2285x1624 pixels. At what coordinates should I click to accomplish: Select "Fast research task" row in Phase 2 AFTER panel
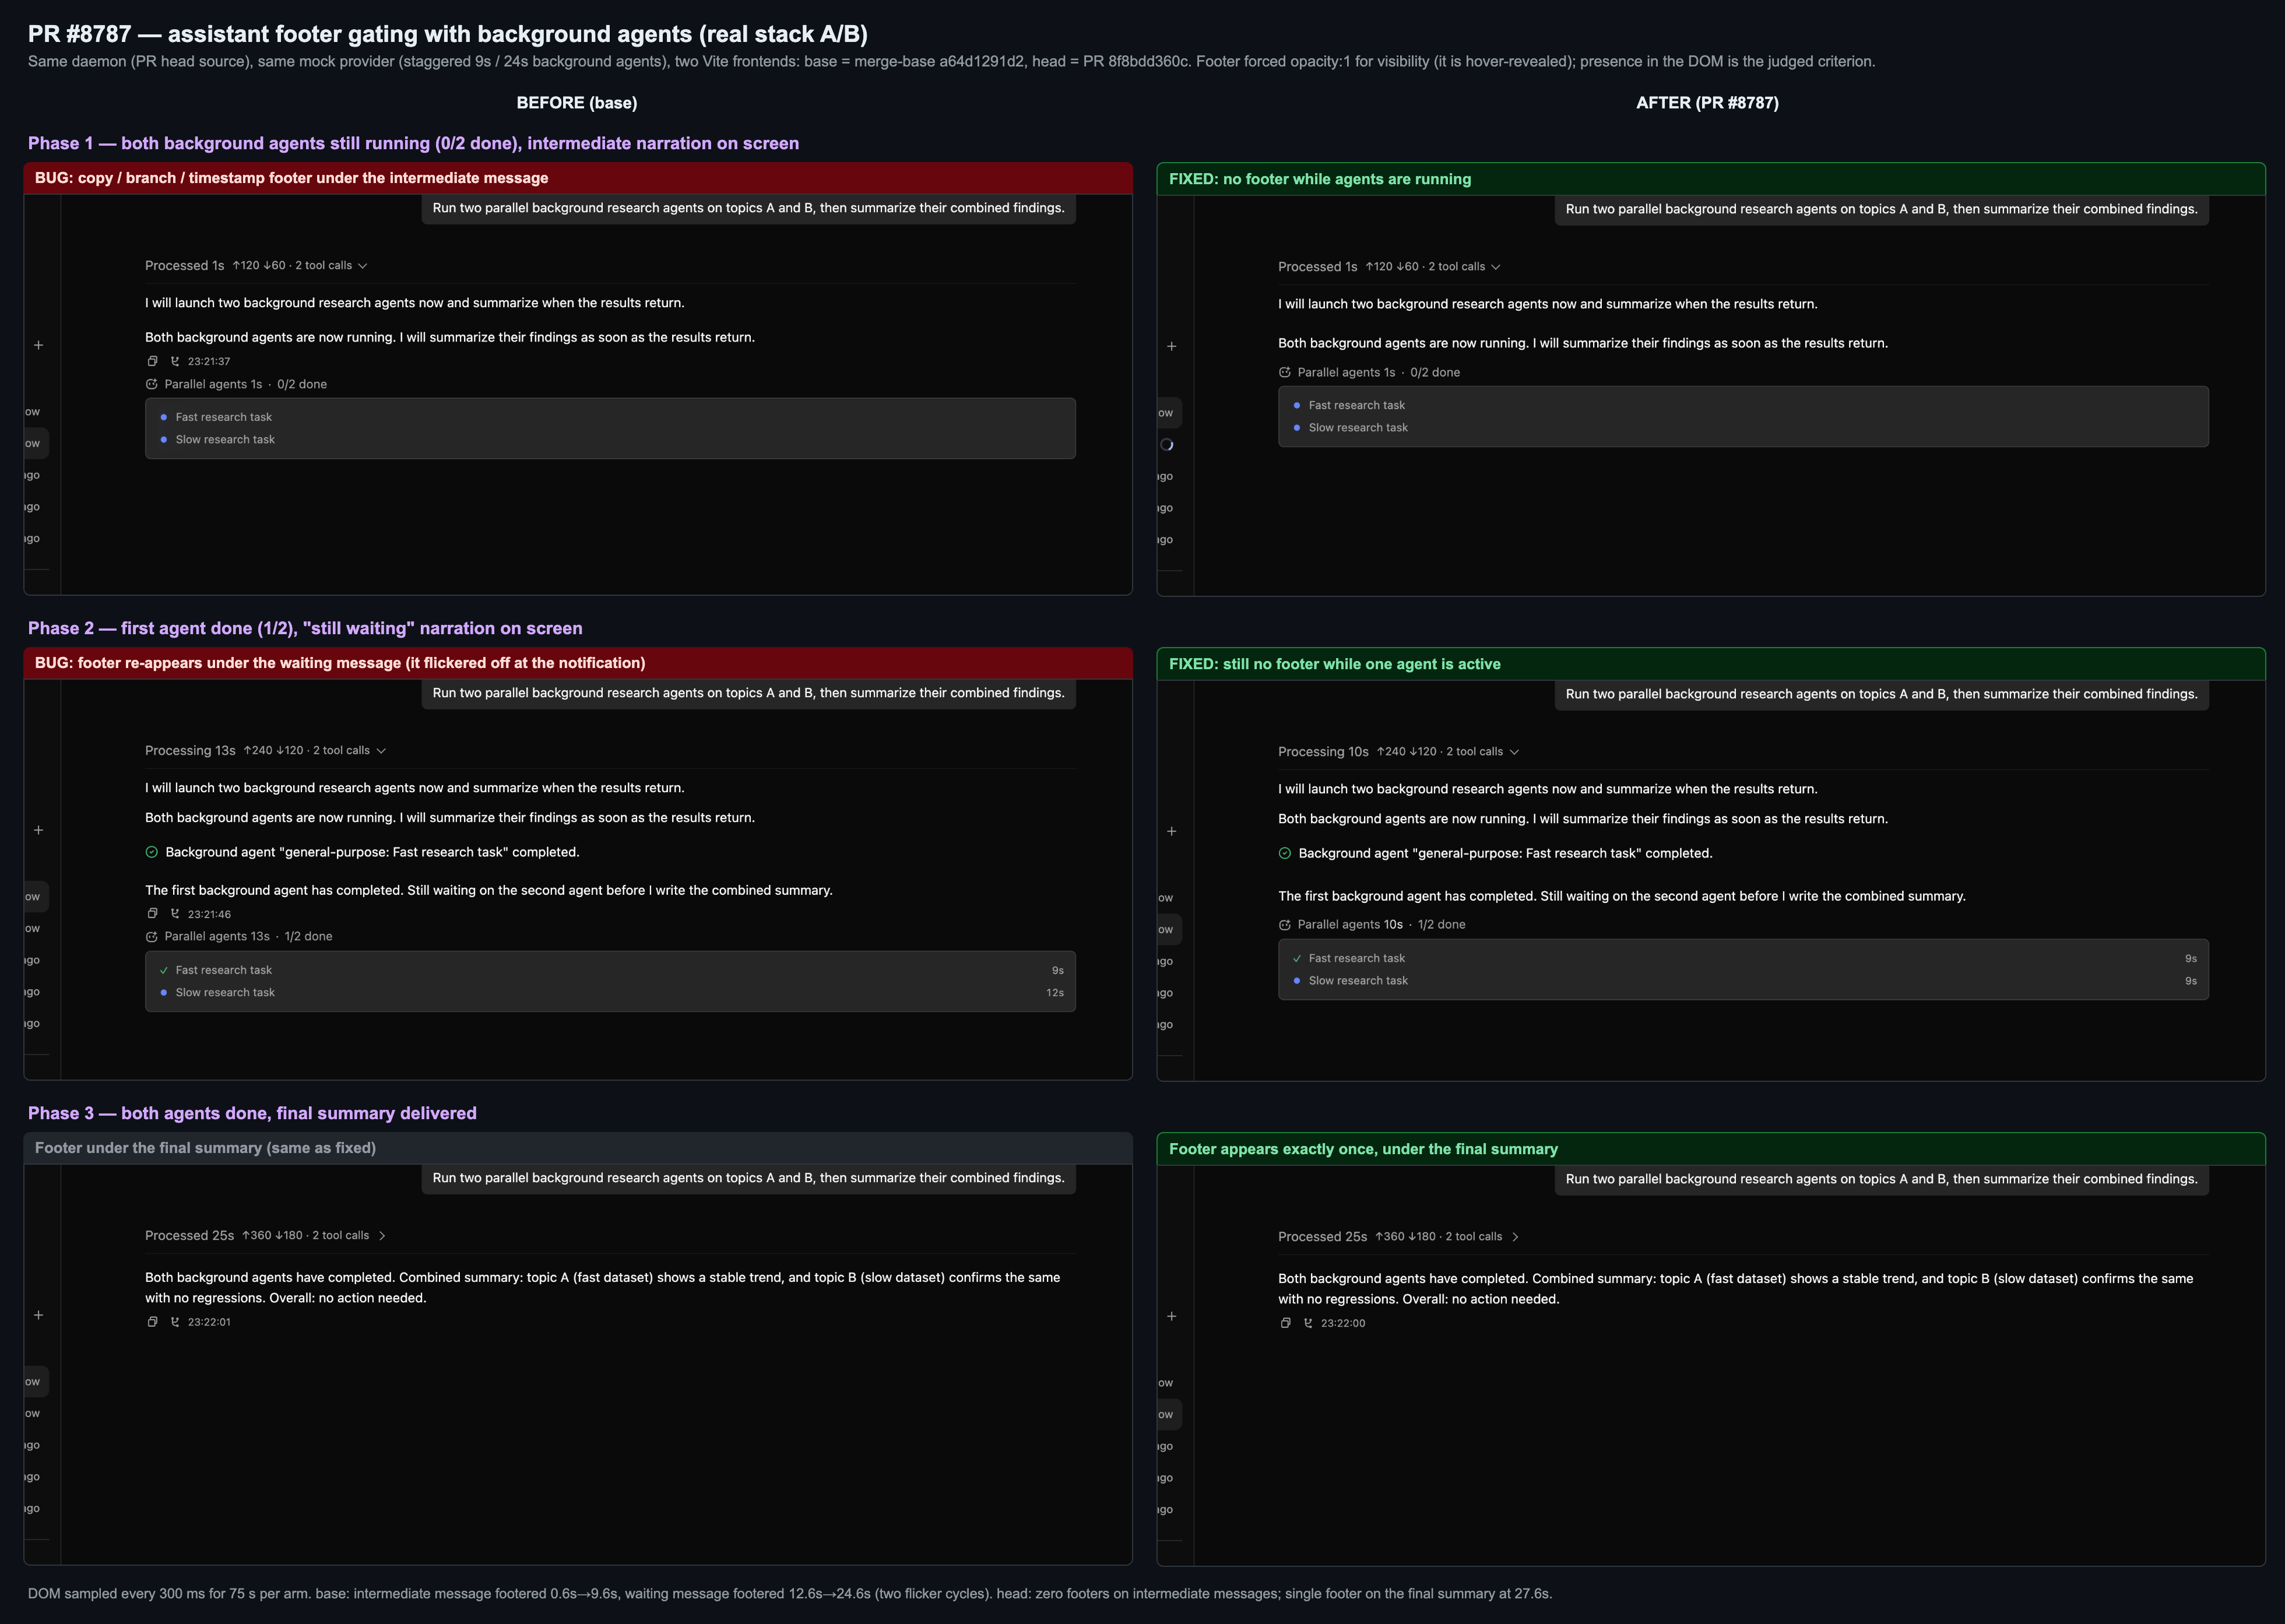(x=1743, y=958)
